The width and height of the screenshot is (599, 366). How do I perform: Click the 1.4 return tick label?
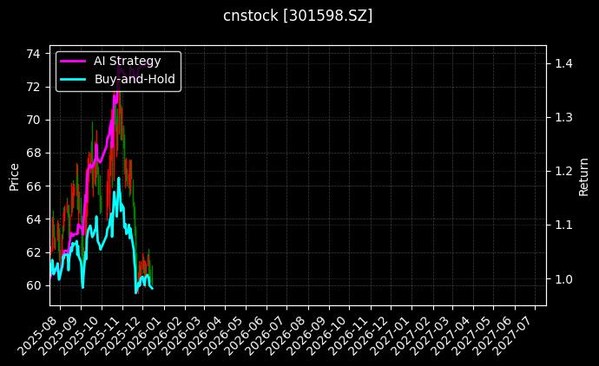tap(563, 63)
